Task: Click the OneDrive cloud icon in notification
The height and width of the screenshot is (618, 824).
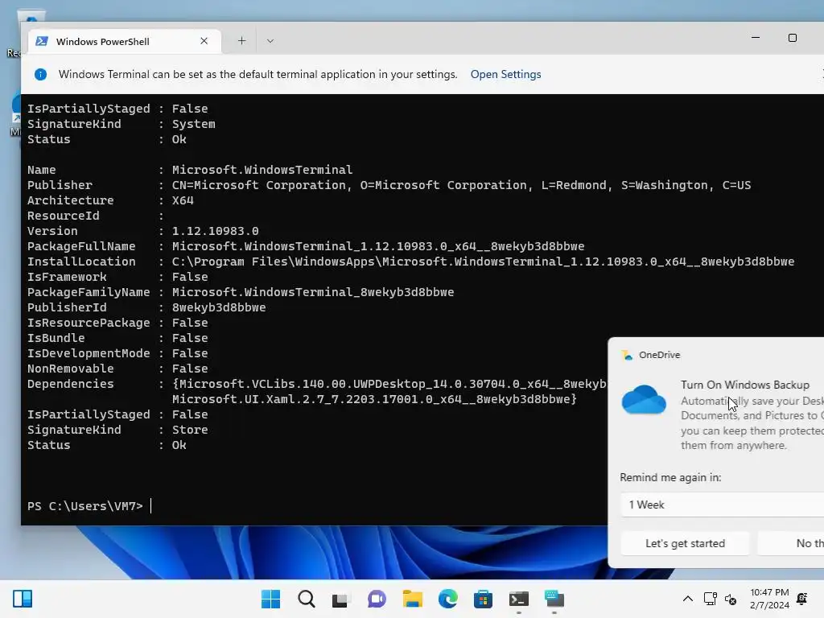Action: click(x=644, y=399)
